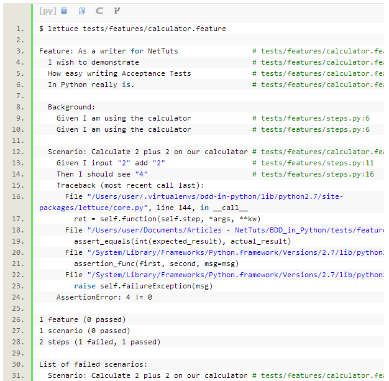Click 'tests/features/steps.py:11' comment
This screenshot has width=389, height=381.
click(x=317, y=163)
